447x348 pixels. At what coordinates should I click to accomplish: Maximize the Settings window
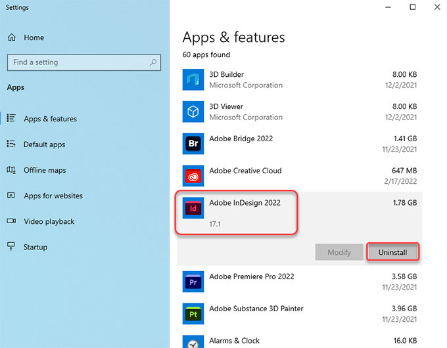[413, 7]
